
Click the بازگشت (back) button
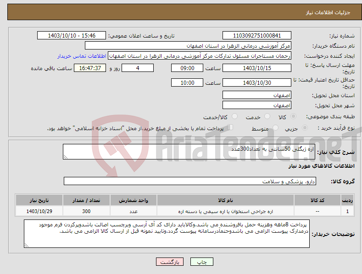coord(170,262)
